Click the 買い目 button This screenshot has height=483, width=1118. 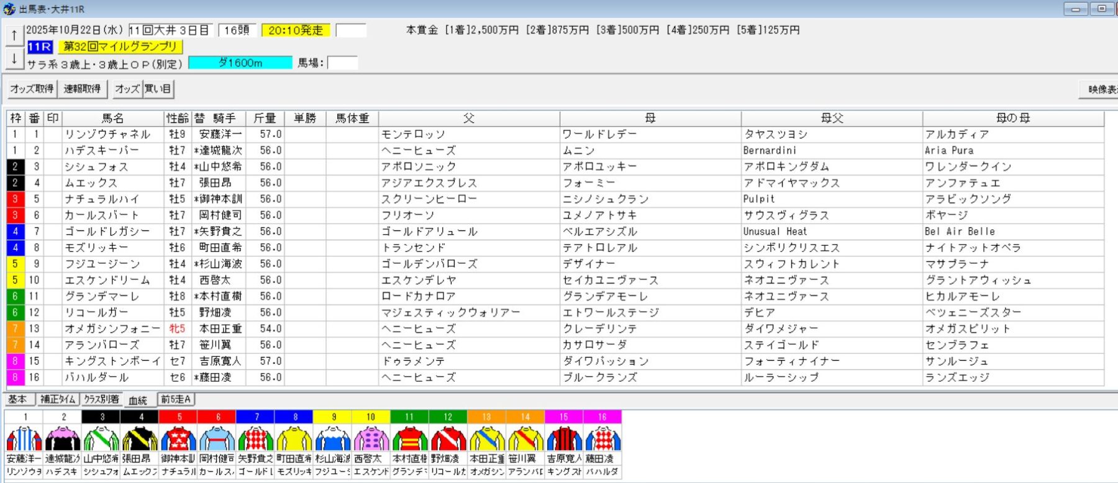coord(158,89)
